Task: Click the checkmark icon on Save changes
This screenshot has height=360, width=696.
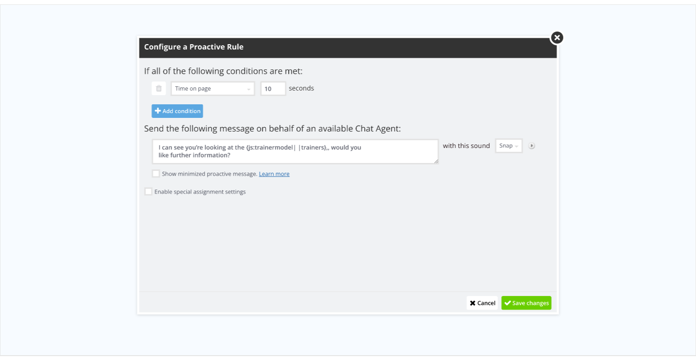Action: [507, 303]
